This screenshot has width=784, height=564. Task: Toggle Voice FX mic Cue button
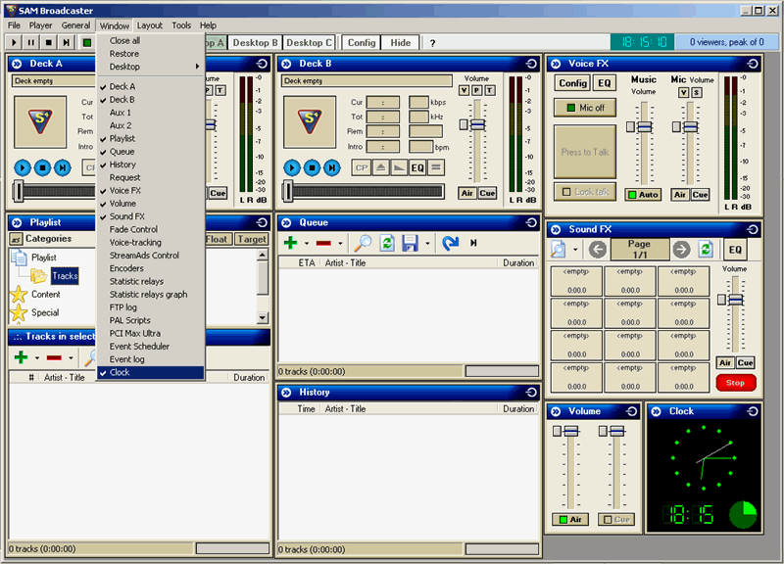tap(700, 195)
